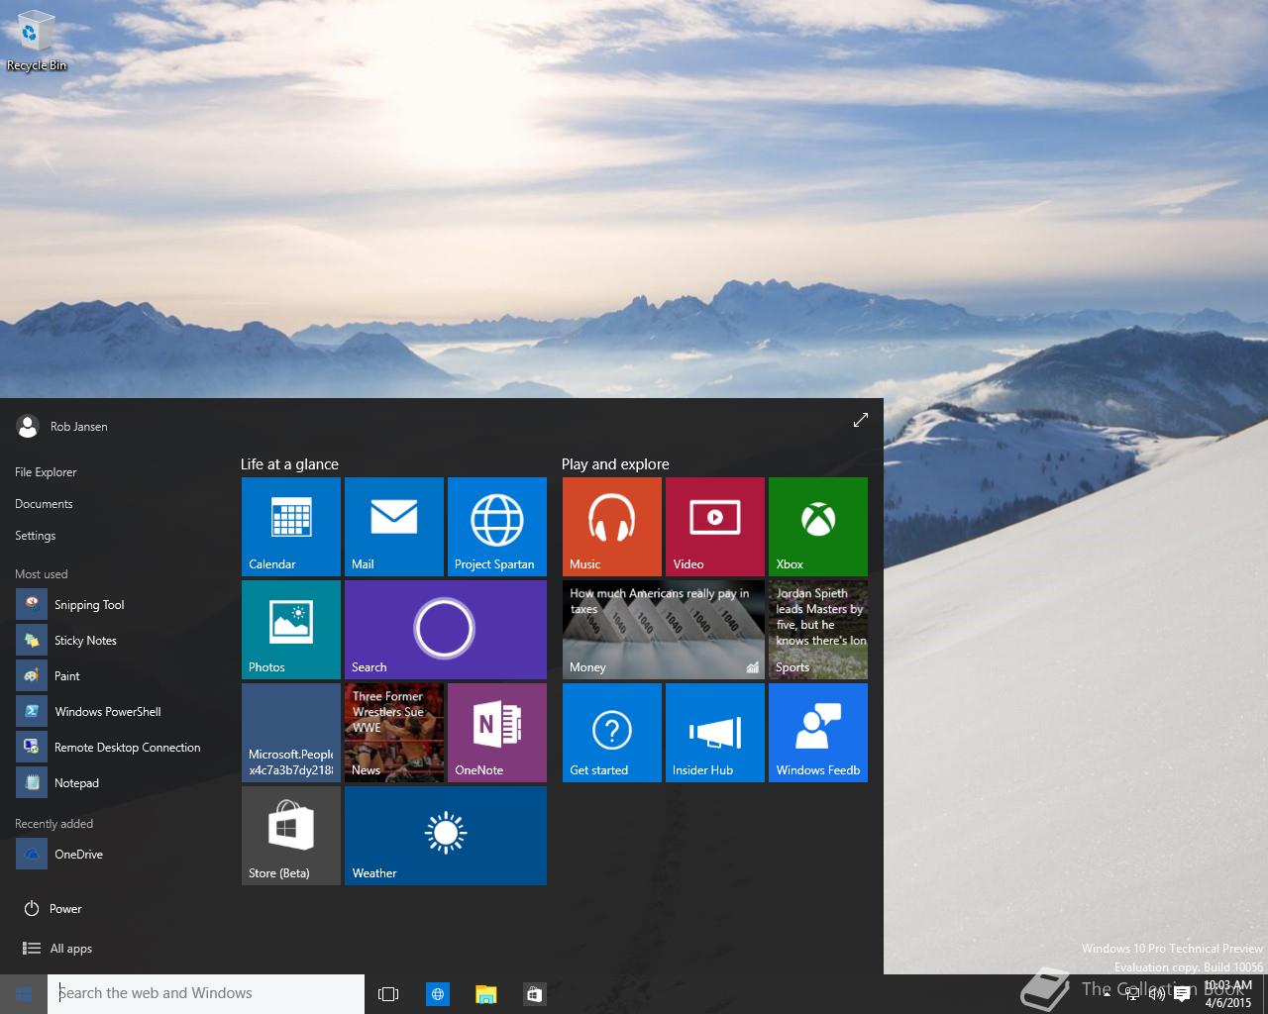Open the Windows Feedback tile
The image size is (1268, 1014).
tap(818, 733)
